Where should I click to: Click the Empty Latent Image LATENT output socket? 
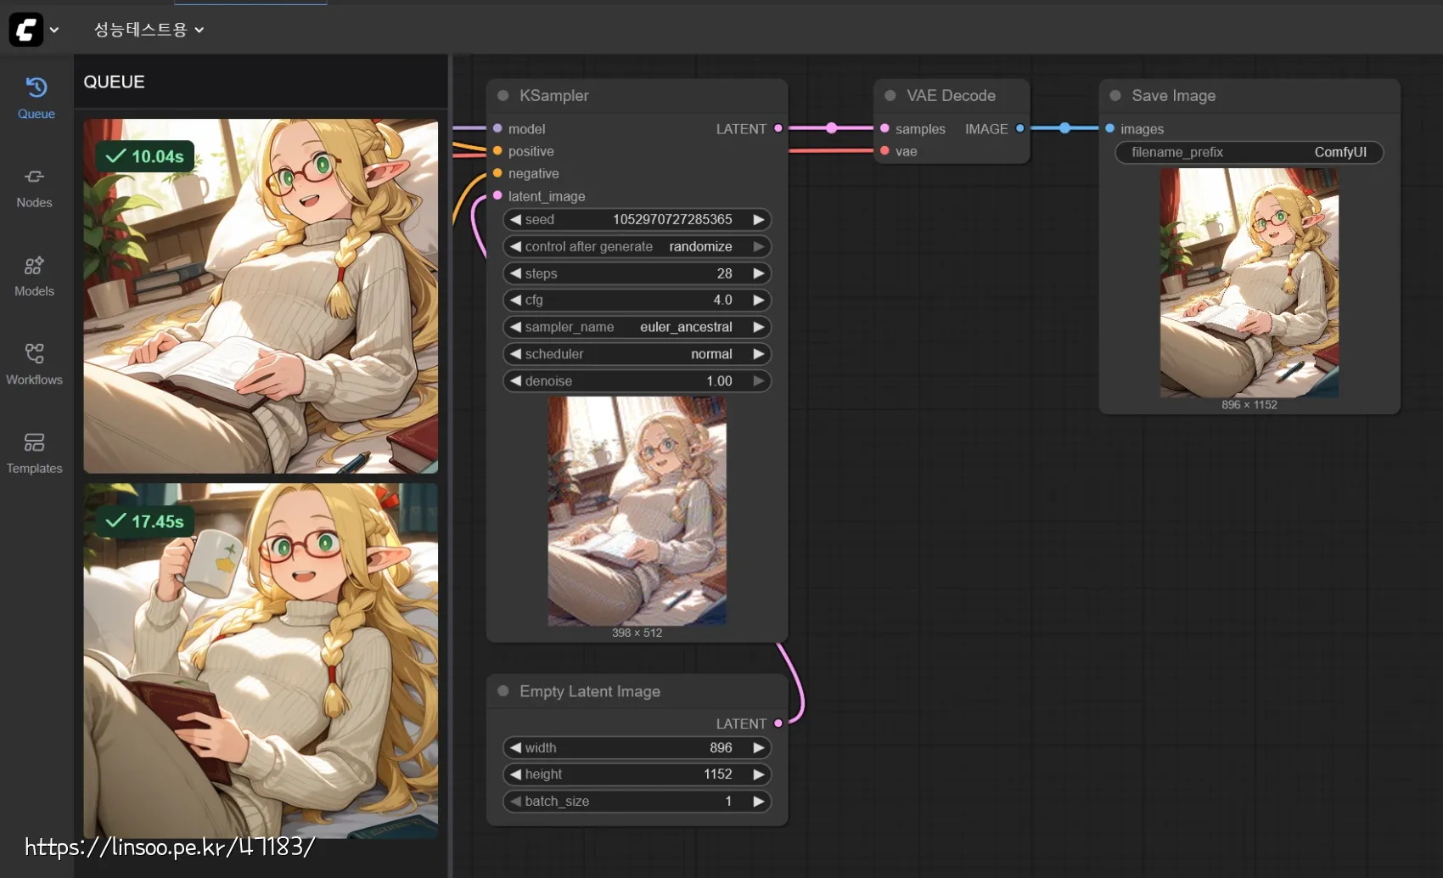[x=778, y=723]
